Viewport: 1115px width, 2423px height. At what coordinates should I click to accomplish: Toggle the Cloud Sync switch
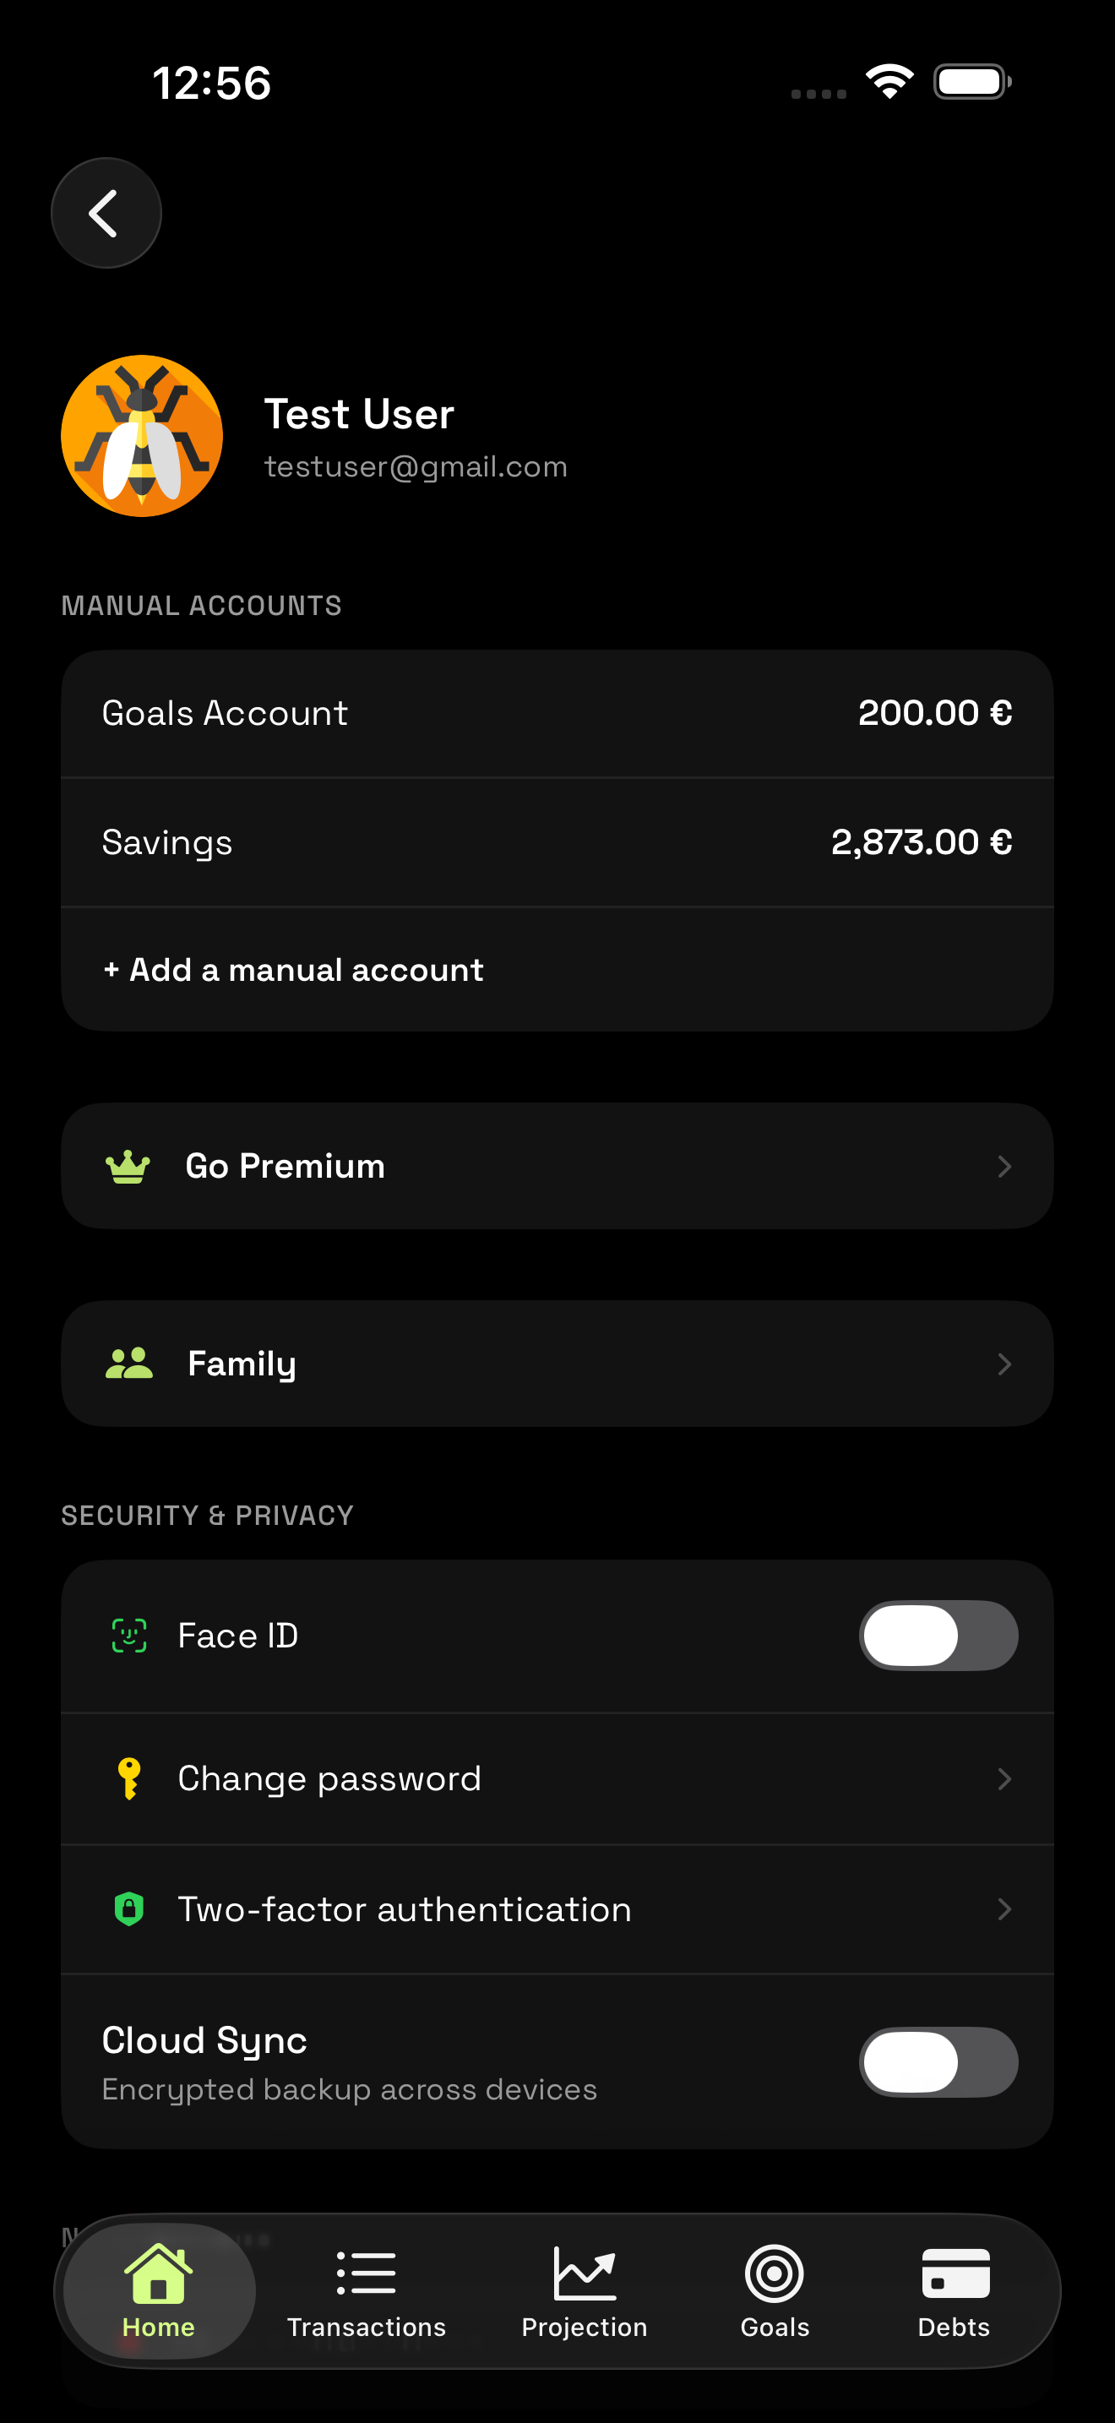click(938, 2061)
